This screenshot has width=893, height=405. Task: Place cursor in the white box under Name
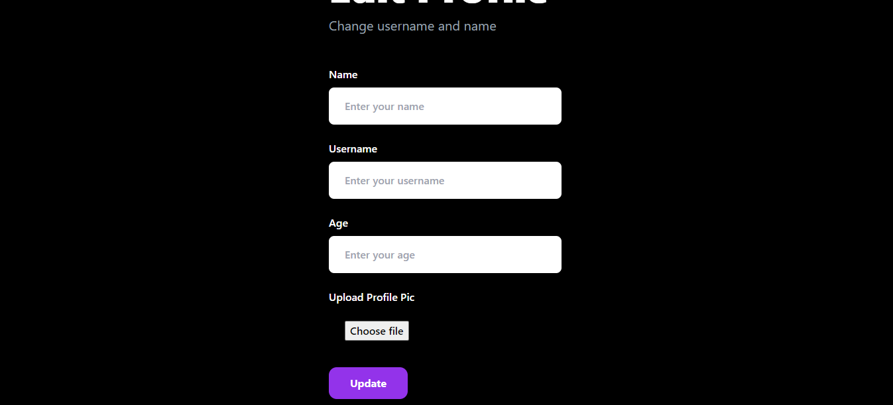(445, 106)
